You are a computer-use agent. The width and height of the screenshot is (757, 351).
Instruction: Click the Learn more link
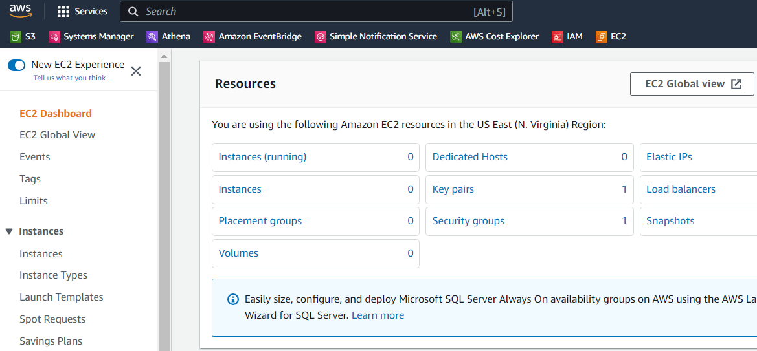coord(378,315)
